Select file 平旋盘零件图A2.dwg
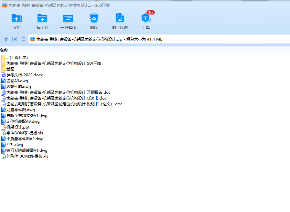The height and width of the screenshot is (212, 290). click(22, 139)
